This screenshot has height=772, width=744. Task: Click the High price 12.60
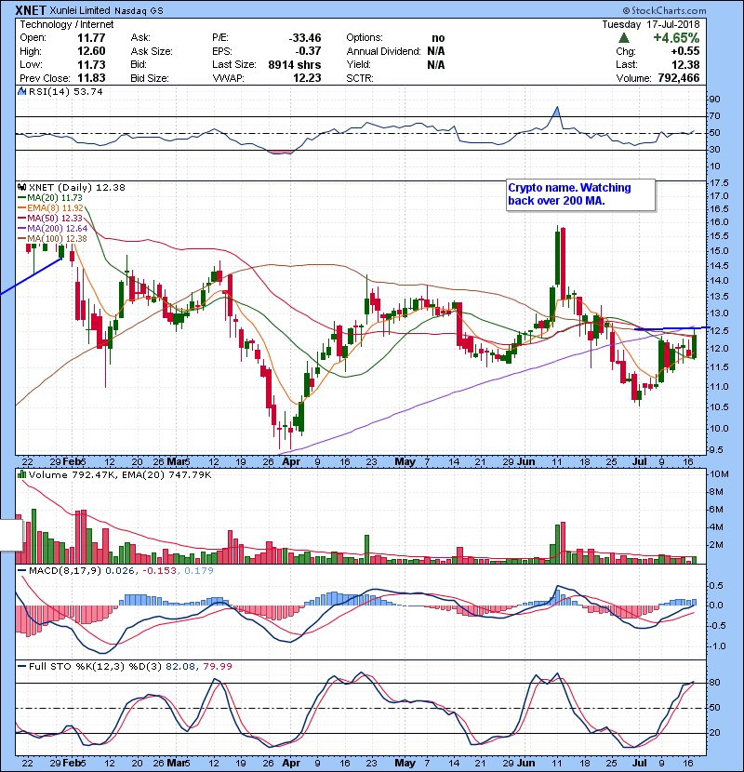pyautogui.click(x=91, y=51)
